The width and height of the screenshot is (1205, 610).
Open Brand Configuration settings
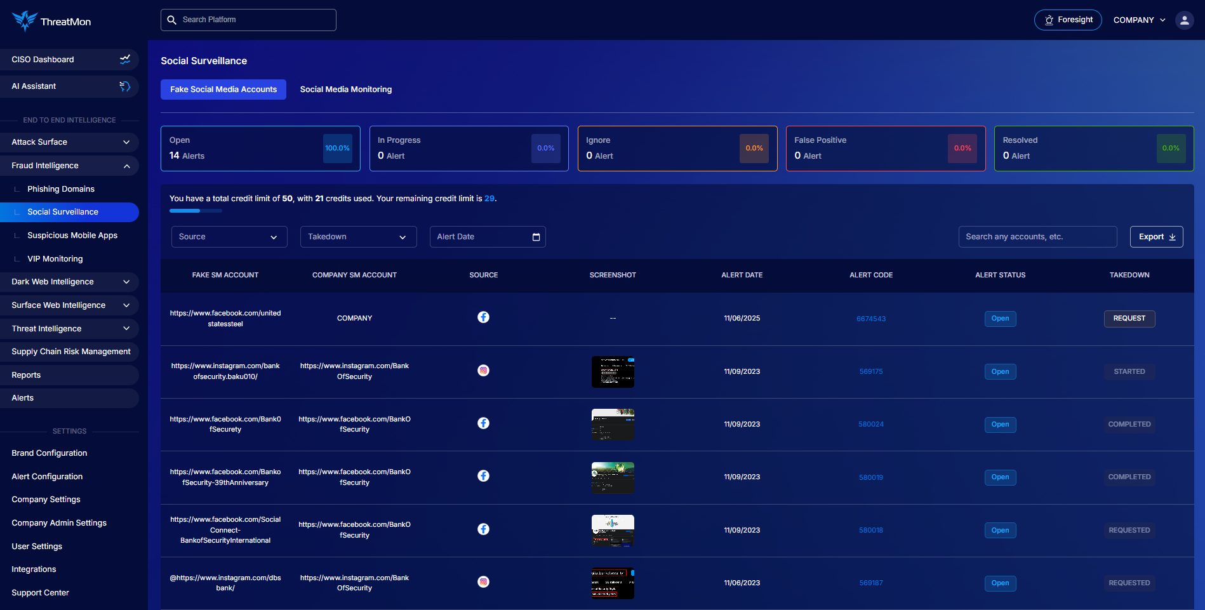point(50,453)
